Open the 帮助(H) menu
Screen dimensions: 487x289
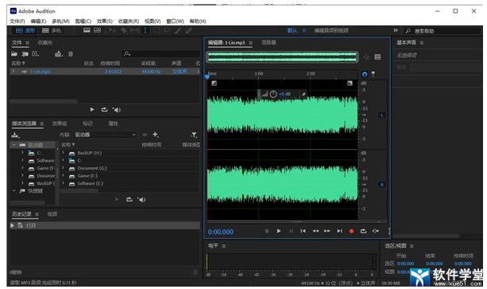click(198, 21)
